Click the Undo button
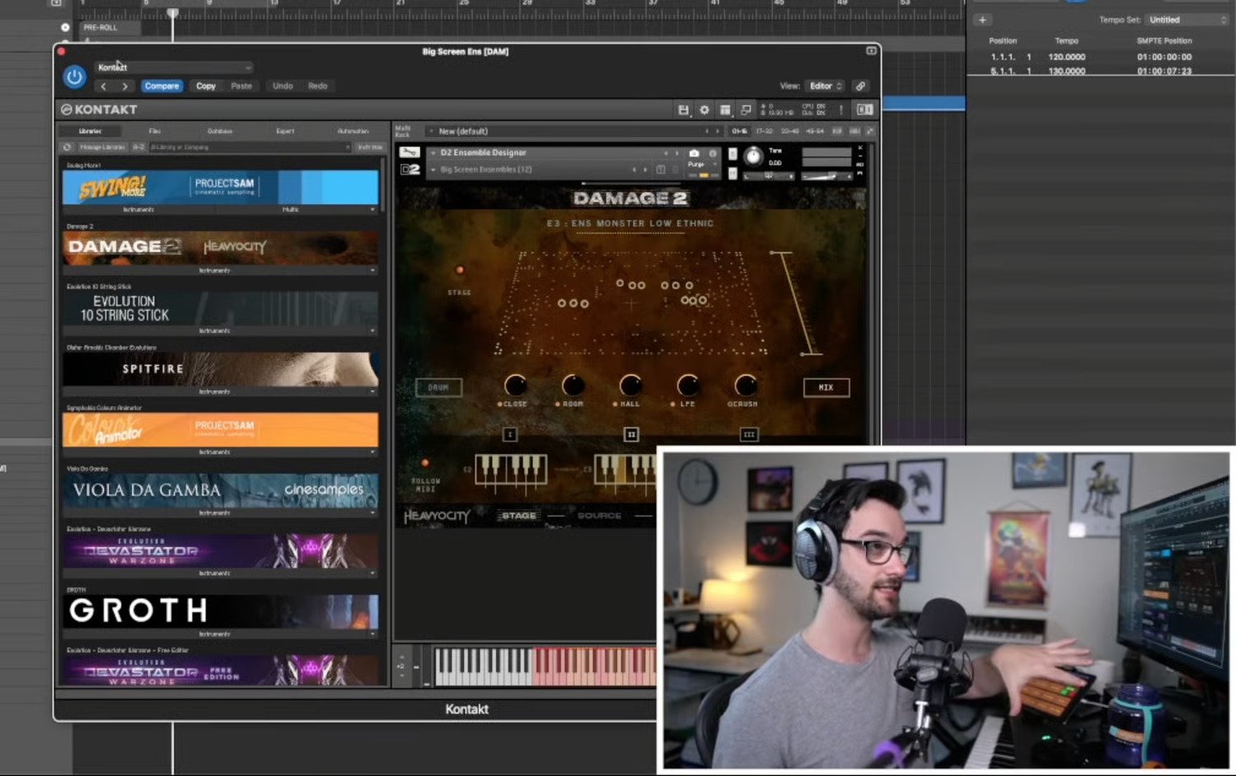This screenshot has height=776, width=1236. (283, 86)
